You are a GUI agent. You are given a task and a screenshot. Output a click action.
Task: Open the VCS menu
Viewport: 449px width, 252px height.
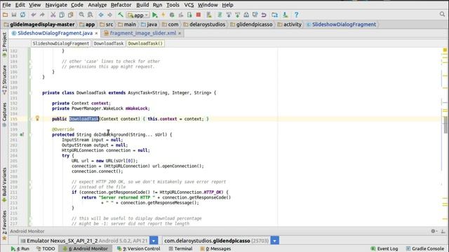(x=189, y=5)
